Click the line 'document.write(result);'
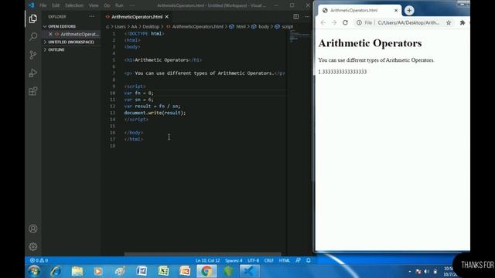Image resolution: width=495 pixels, height=278 pixels. [155, 113]
